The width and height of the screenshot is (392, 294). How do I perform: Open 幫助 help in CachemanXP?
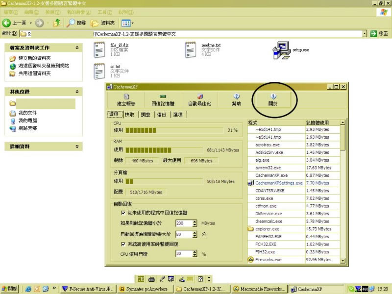(x=236, y=100)
